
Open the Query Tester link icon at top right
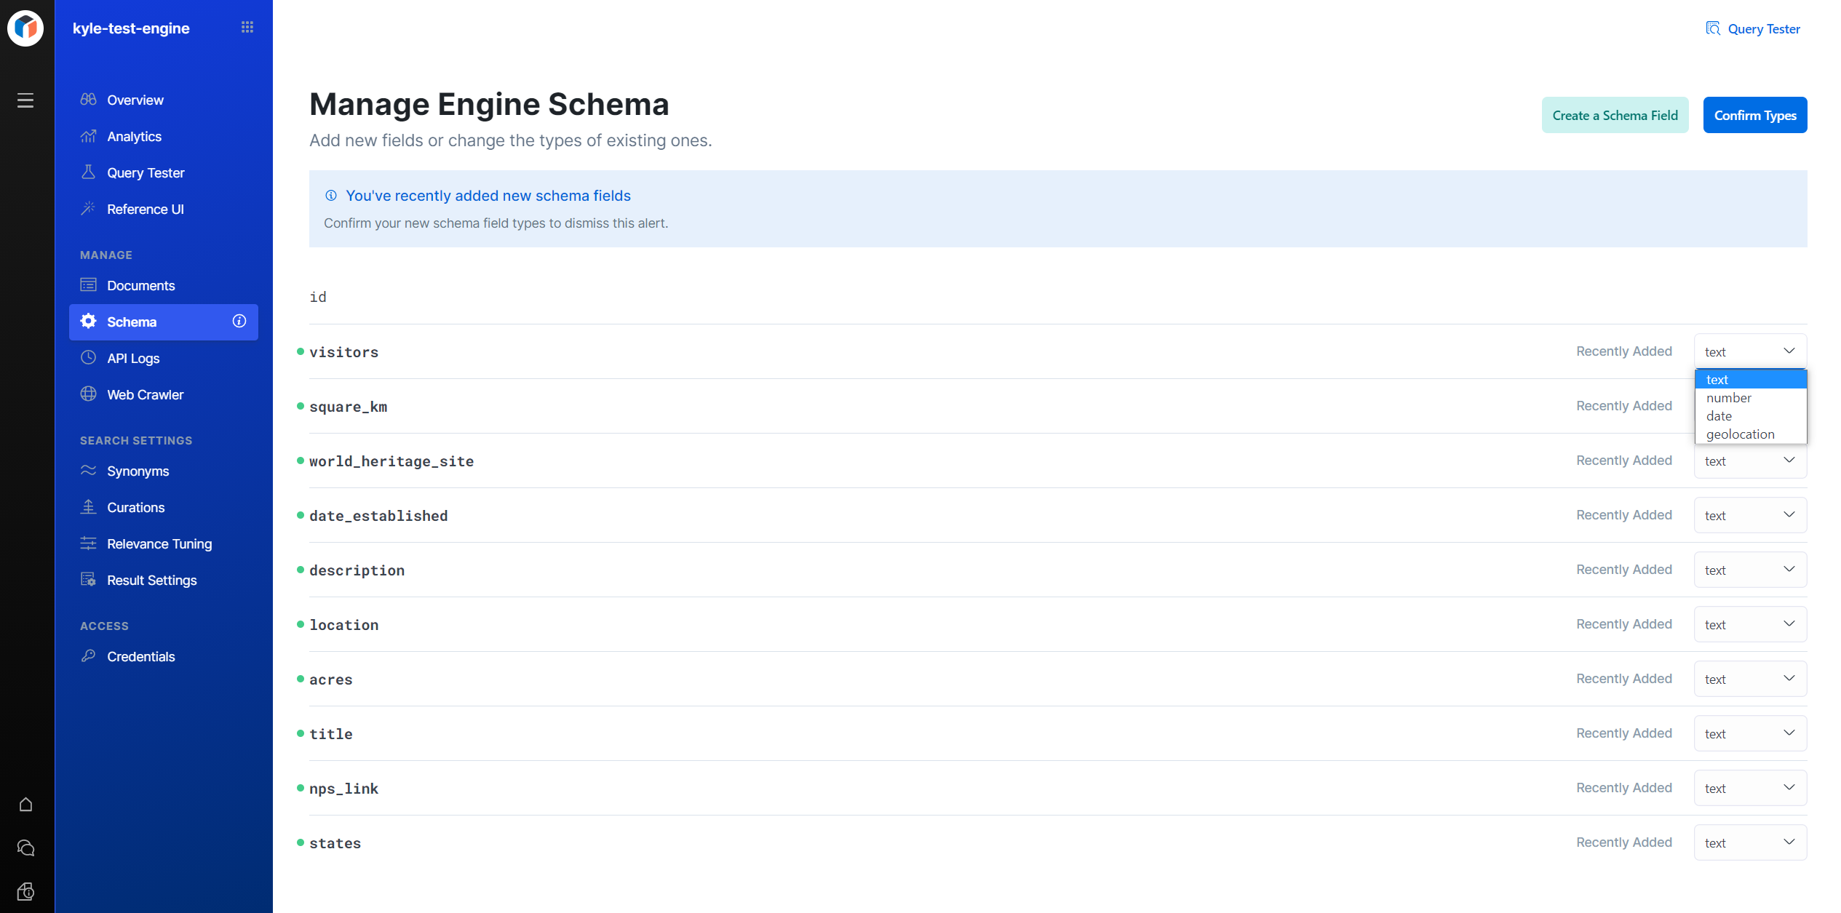pos(1713,28)
